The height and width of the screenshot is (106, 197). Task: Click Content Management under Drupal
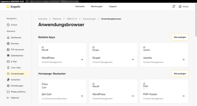coord(102,62)
